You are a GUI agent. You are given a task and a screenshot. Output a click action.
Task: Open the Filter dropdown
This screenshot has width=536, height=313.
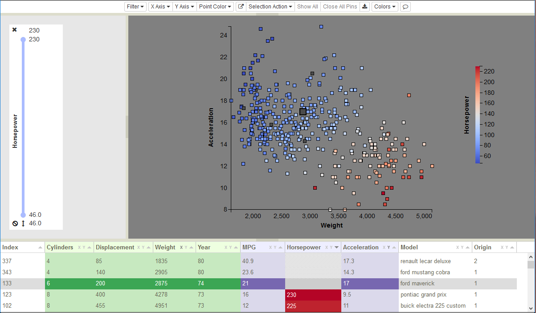pos(135,7)
